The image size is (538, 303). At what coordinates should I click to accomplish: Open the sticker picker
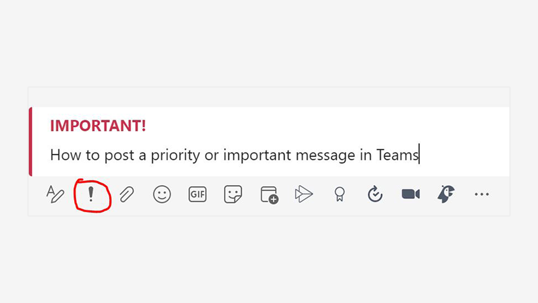(233, 195)
